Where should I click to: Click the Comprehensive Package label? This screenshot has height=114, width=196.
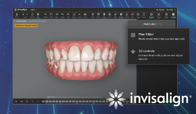(37, 21)
